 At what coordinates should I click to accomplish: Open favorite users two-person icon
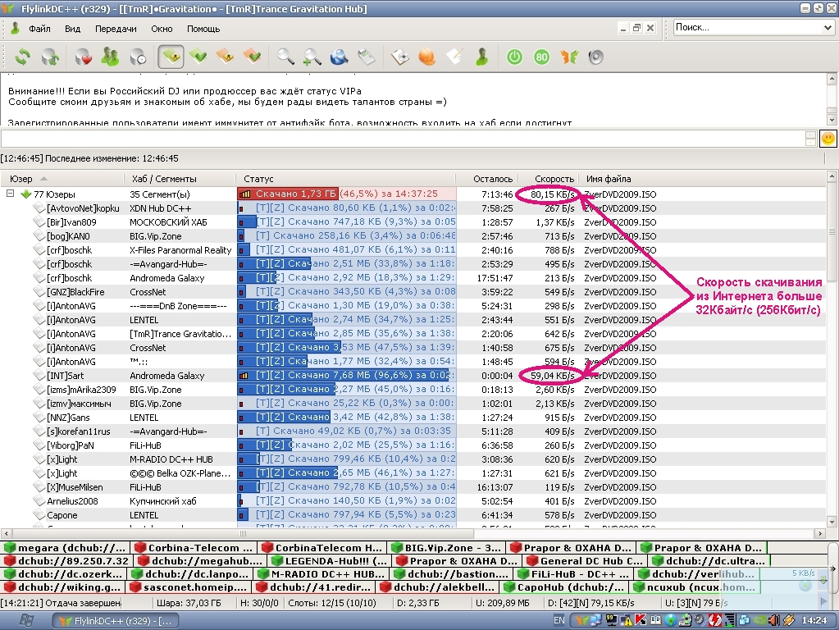pos(110,57)
